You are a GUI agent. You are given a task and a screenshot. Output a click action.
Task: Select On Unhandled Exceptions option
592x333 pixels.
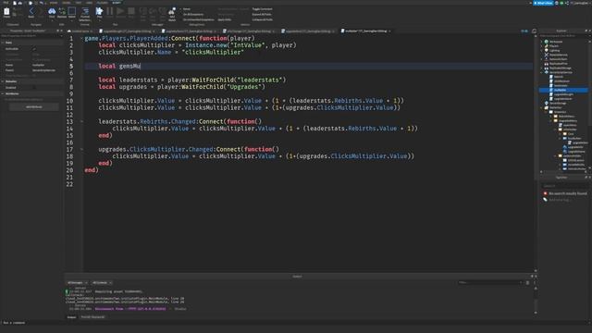198,19
